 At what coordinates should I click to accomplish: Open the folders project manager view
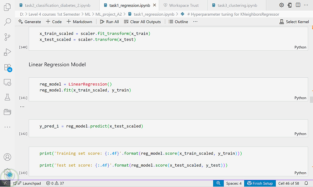coord(8,112)
